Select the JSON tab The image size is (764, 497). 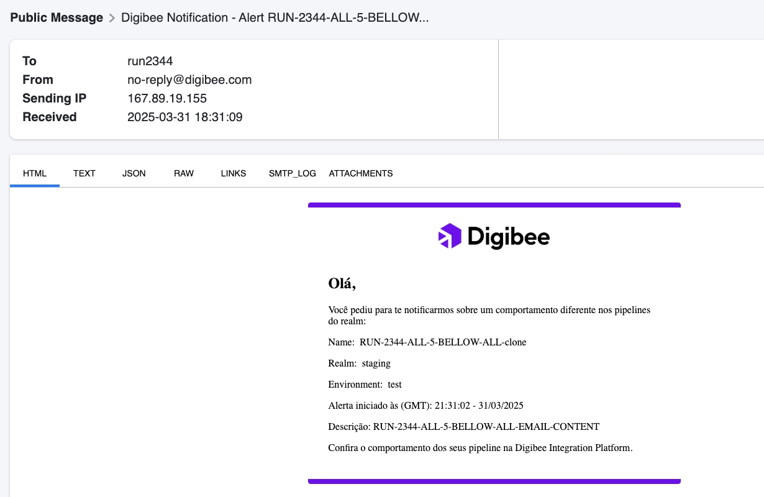(x=134, y=173)
